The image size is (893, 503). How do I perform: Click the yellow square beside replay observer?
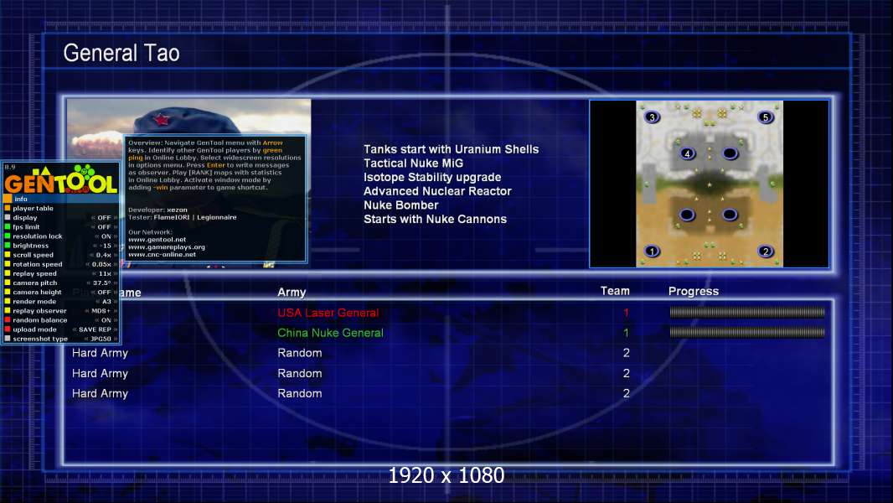(8, 311)
